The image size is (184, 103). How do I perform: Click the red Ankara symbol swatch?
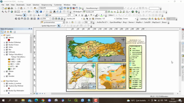click(x=9, y=40)
